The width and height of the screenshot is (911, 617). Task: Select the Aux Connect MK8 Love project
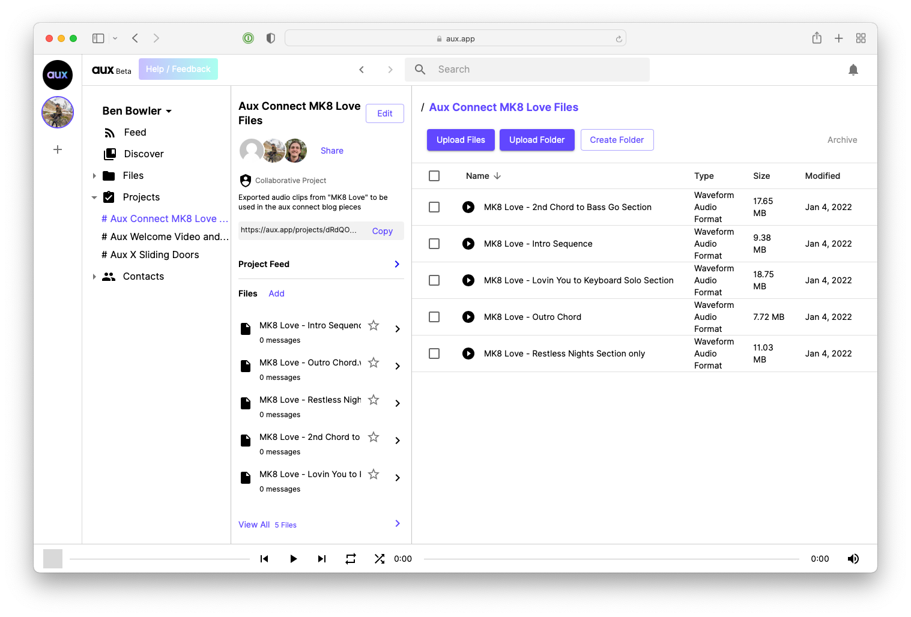click(x=165, y=219)
